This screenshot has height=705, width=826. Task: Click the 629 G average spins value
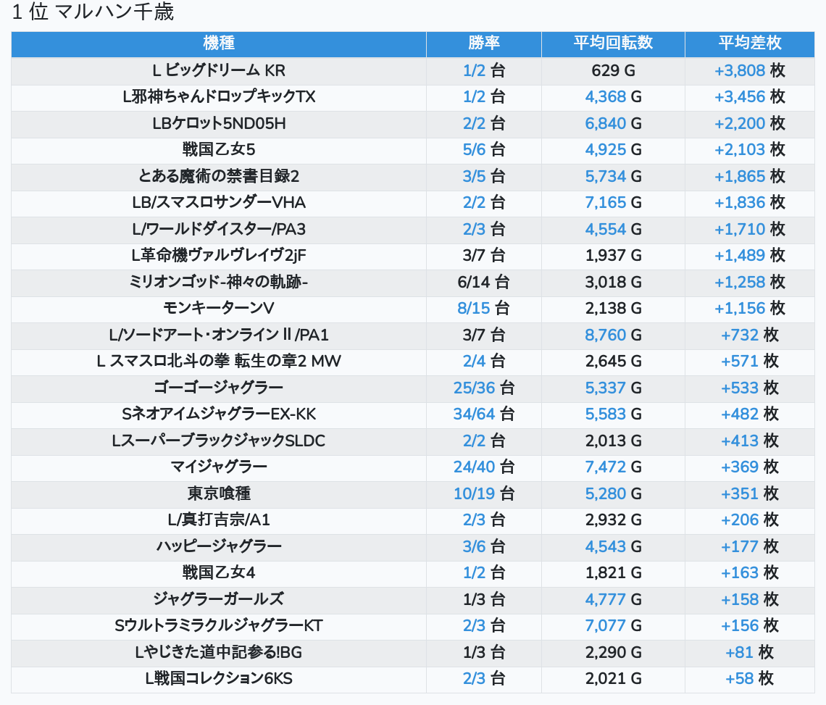[x=613, y=70]
